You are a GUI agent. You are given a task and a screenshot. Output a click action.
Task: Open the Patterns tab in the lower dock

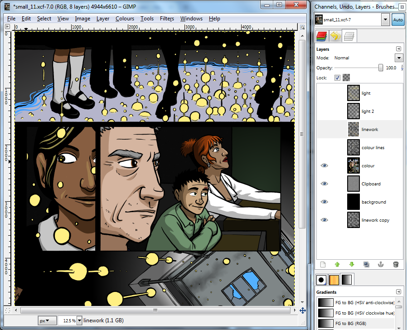pyautogui.click(x=334, y=280)
